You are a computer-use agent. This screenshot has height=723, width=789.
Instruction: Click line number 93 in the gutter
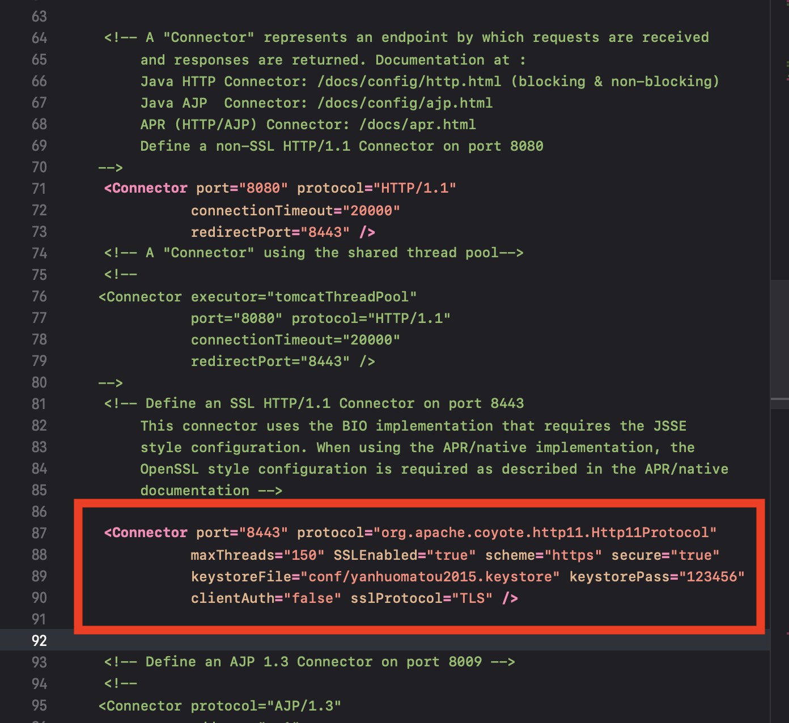(x=39, y=662)
